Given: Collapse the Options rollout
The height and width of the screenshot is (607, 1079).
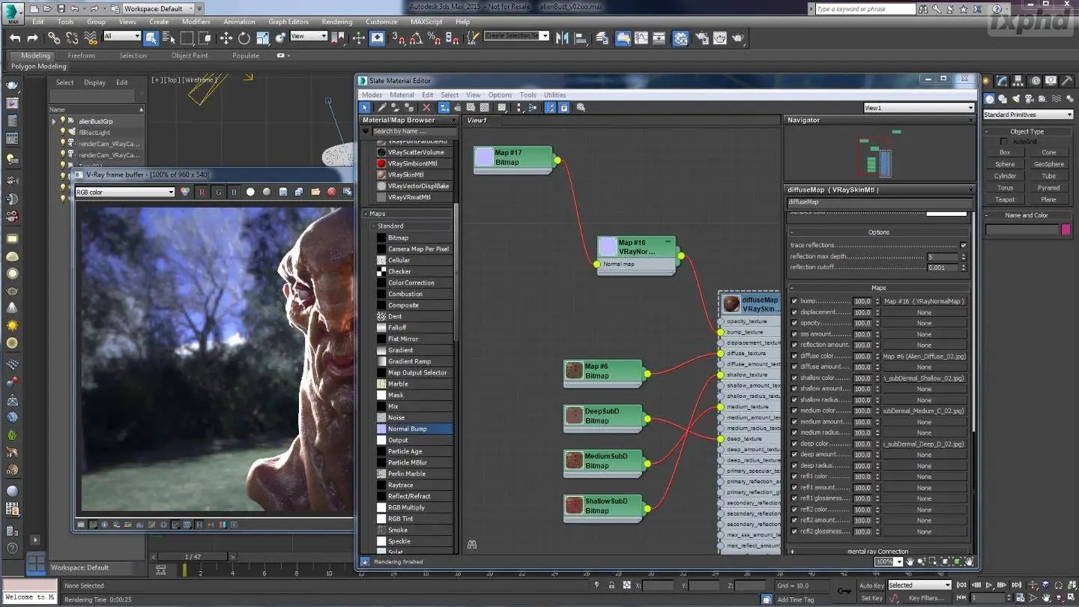Looking at the screenshot, I should tap(878, 232).
